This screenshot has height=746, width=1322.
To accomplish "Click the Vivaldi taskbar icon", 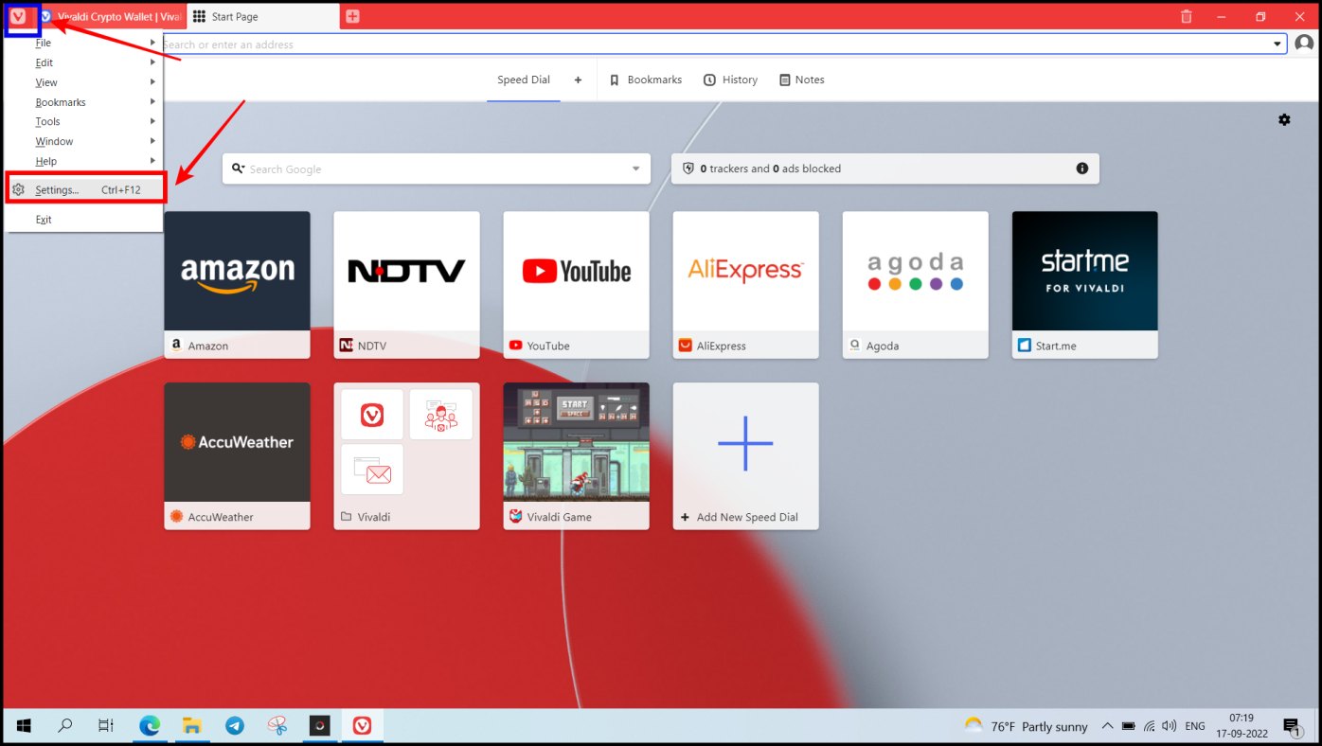I will (362, 726).
